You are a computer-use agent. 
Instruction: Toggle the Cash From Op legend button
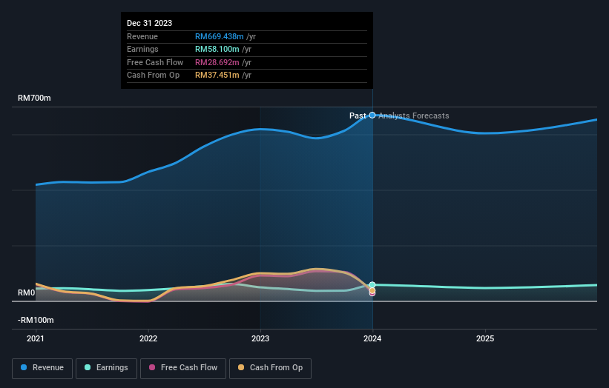pos(270,368)
